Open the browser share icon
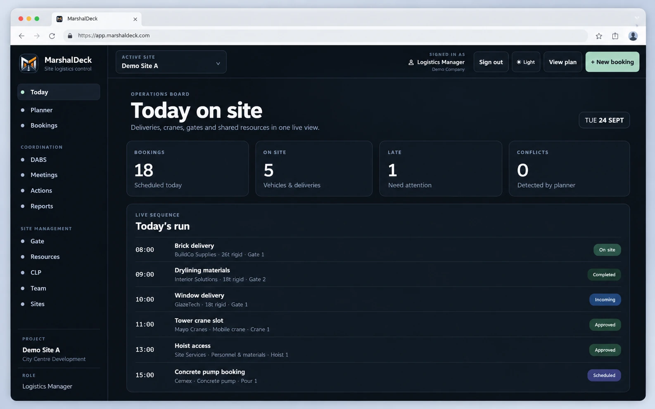The width and height of the screenshot is (655, 409). (x=615, y=36)
